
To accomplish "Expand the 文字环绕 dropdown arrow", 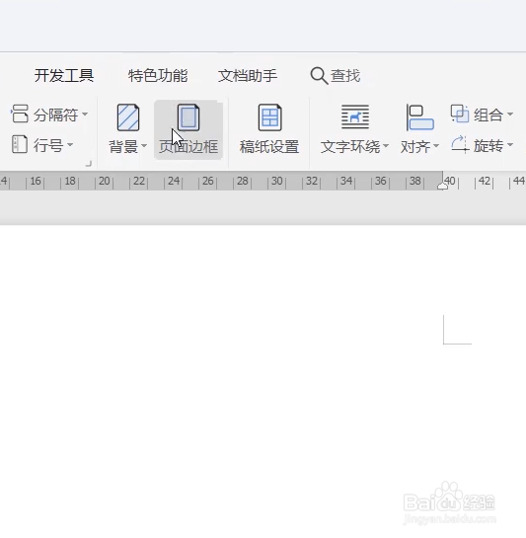I will point(386,146).
